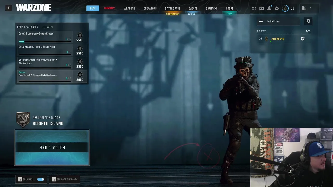This screenshot has width=333, height=187.
Task: Click the party count 1/32
Action: [308, 31]
